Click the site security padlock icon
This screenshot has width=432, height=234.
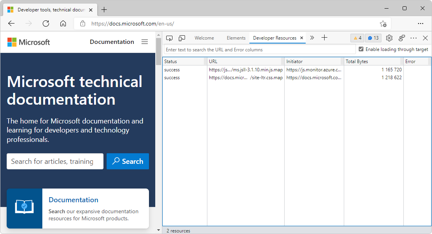82,24
